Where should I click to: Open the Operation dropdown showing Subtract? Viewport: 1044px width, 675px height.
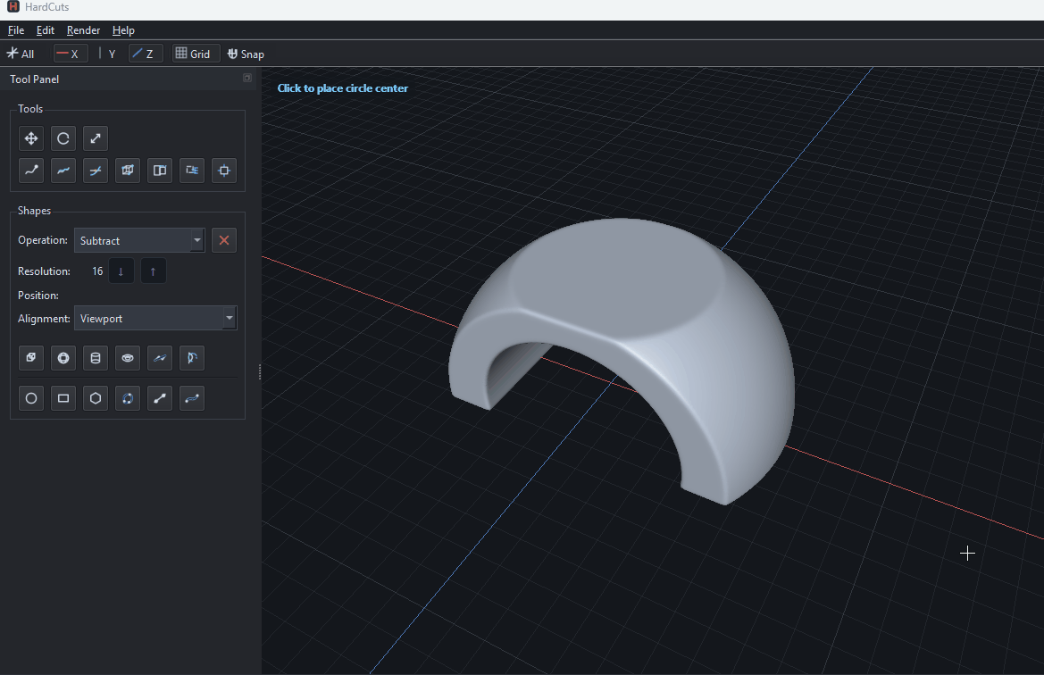tap(139, 240)
